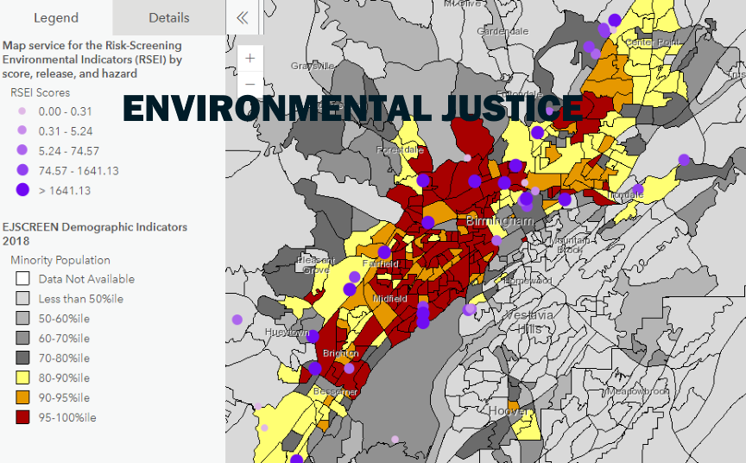Zoom in on the map

click(250, 59)
